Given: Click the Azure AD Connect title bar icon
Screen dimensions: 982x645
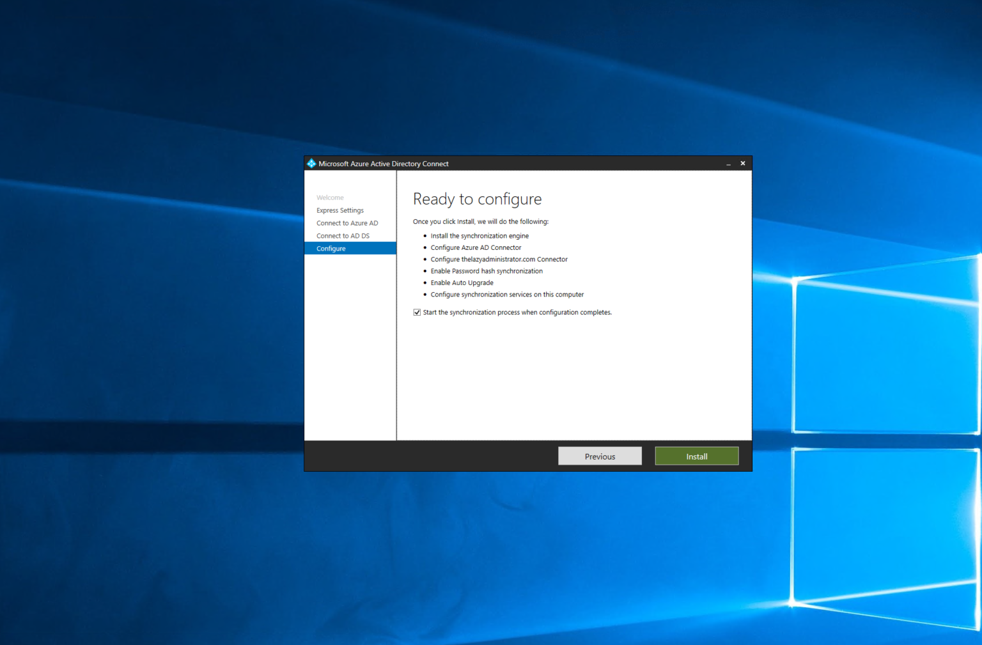Looking at the screenshot, I should pyautogui.click(x=311, y=164).
